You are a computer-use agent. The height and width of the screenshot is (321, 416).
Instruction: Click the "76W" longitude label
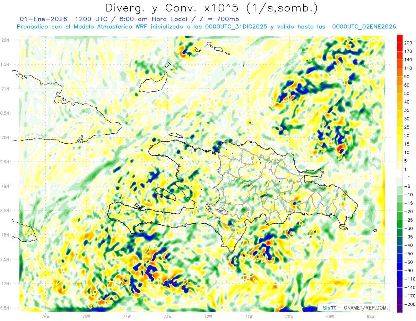point(45,316)
